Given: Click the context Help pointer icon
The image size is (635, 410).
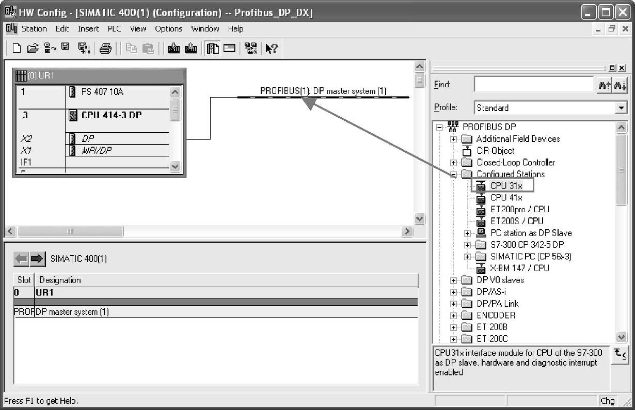Looking at the screenshot, I should click(x=271, y=49).
